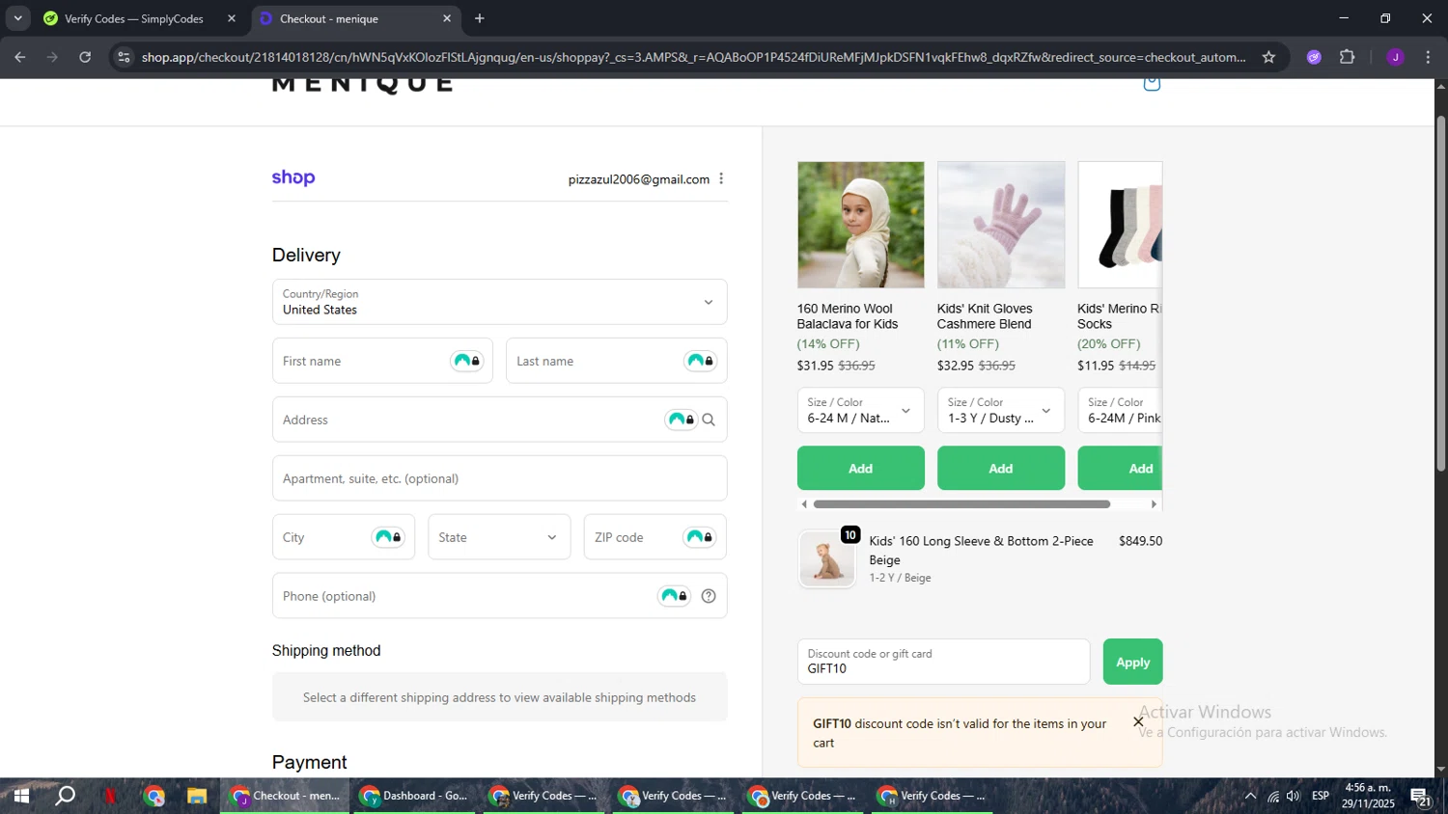The width and height of the screenshot is (1448, 814).
Task: Click the product carousel horizontal scrollbar
Action: (961, 503)
